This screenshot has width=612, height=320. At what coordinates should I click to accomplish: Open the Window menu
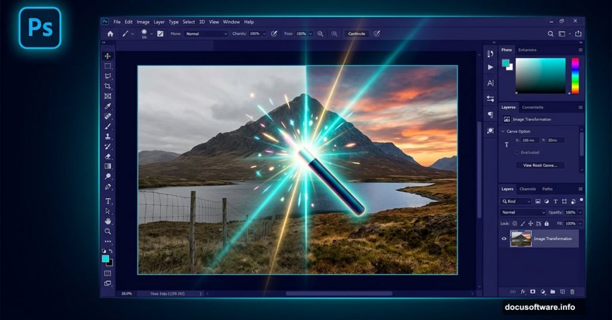pyautogui.click(x=231, y=22)
